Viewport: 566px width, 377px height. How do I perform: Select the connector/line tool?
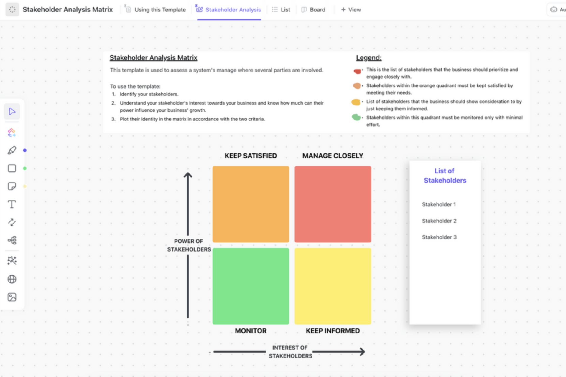[11, 222]
